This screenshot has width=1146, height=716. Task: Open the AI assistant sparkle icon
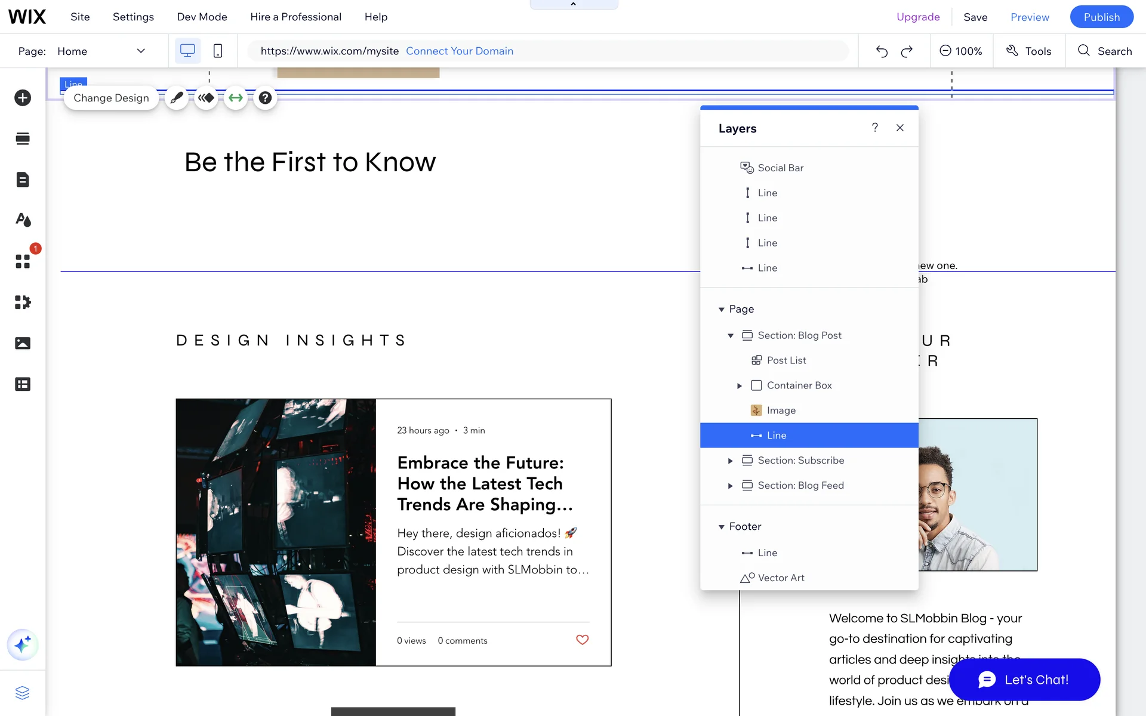click(x=23, y=645)
